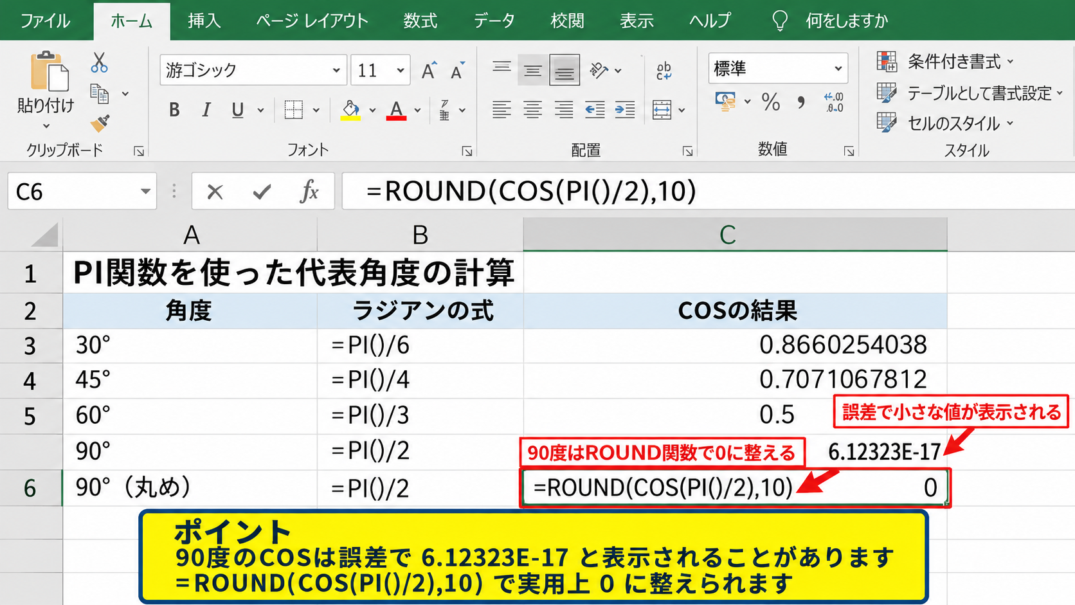
Task: Decrease font size with small A icon
Action: pyautogui.click(x=457, y=71)
